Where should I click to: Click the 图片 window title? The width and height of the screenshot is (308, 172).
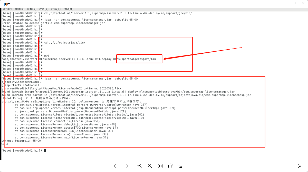[7, 4]
